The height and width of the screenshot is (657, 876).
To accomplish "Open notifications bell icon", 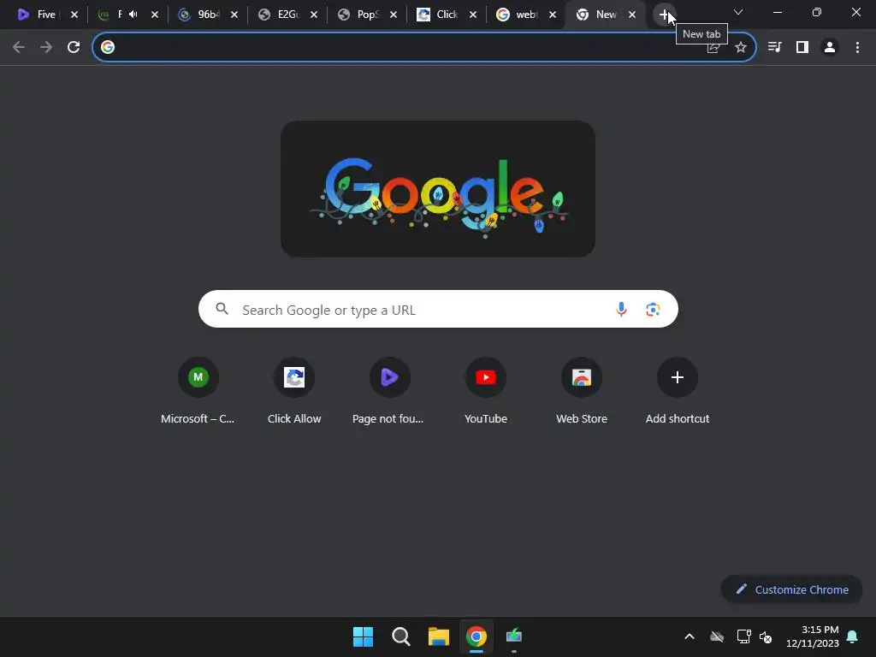I will pyautogui.click(x=853, y=636).
